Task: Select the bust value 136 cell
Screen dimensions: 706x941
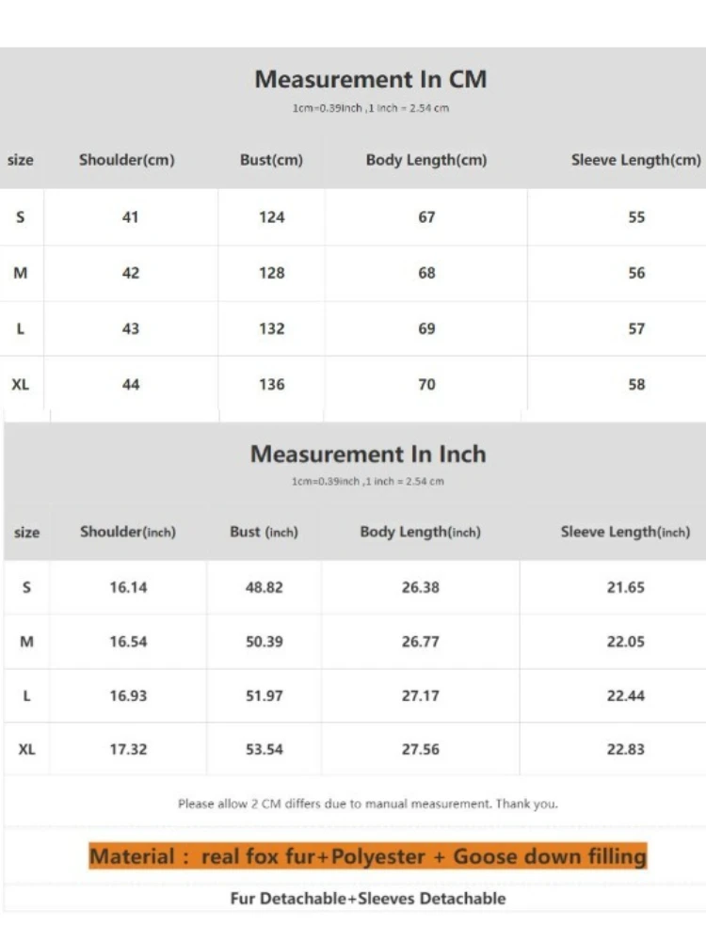Action: (x=272, y=385)
